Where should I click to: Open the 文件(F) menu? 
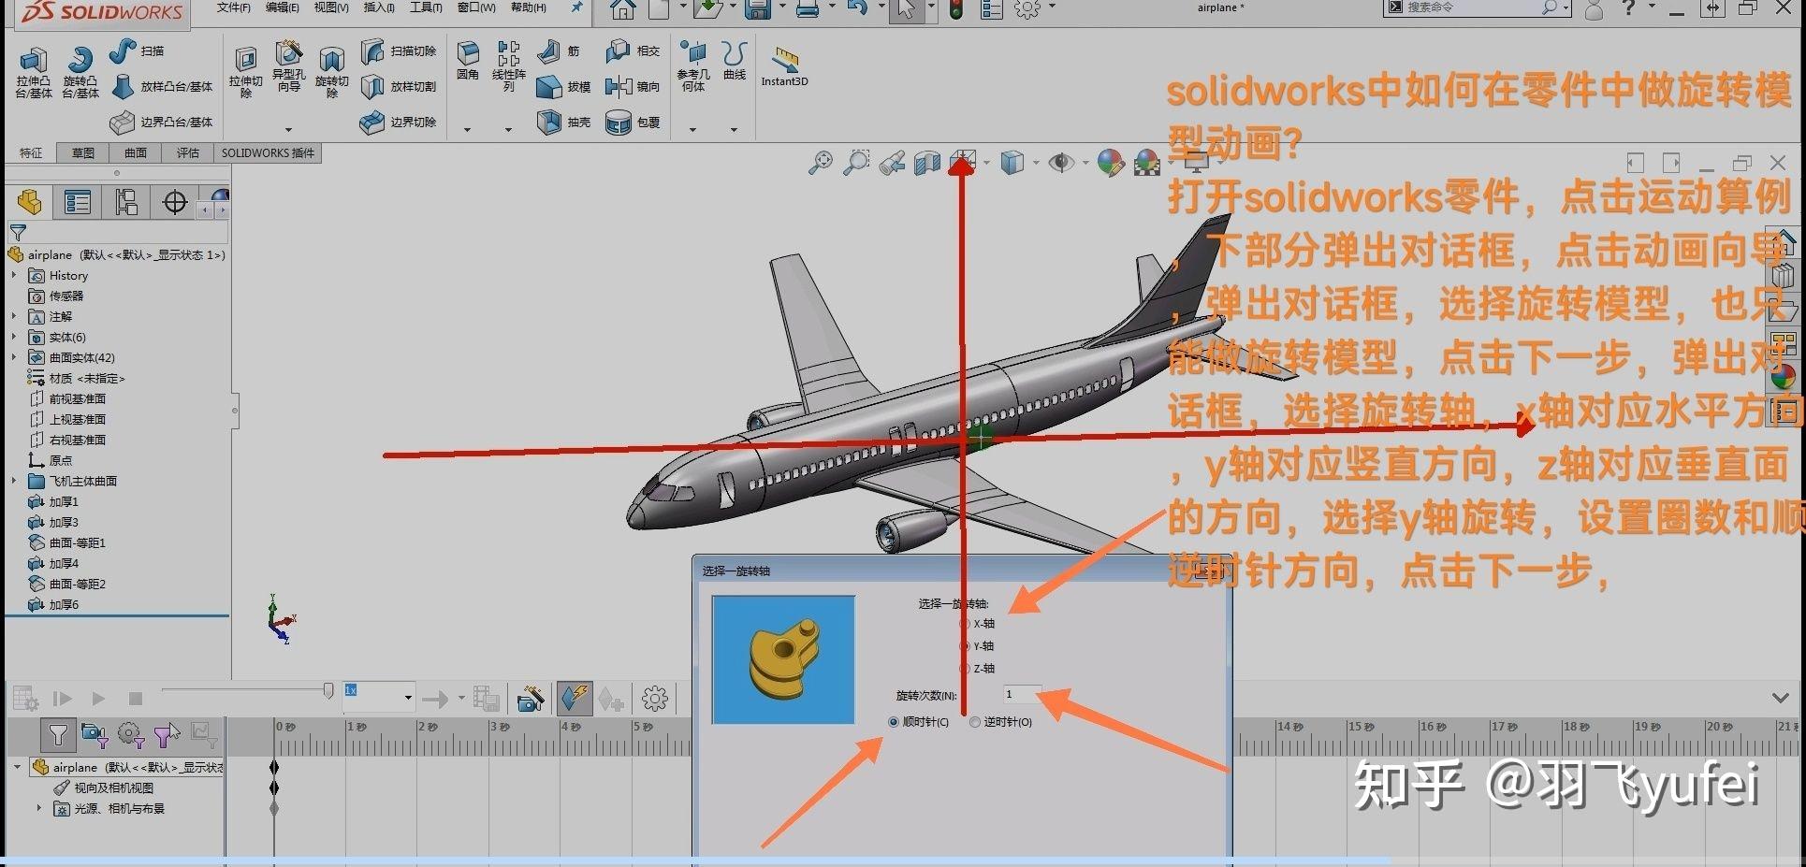[x=233, y=7]
